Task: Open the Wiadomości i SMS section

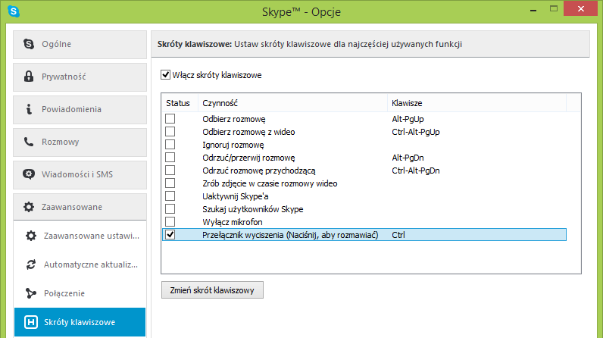Action: pos(80,175)
